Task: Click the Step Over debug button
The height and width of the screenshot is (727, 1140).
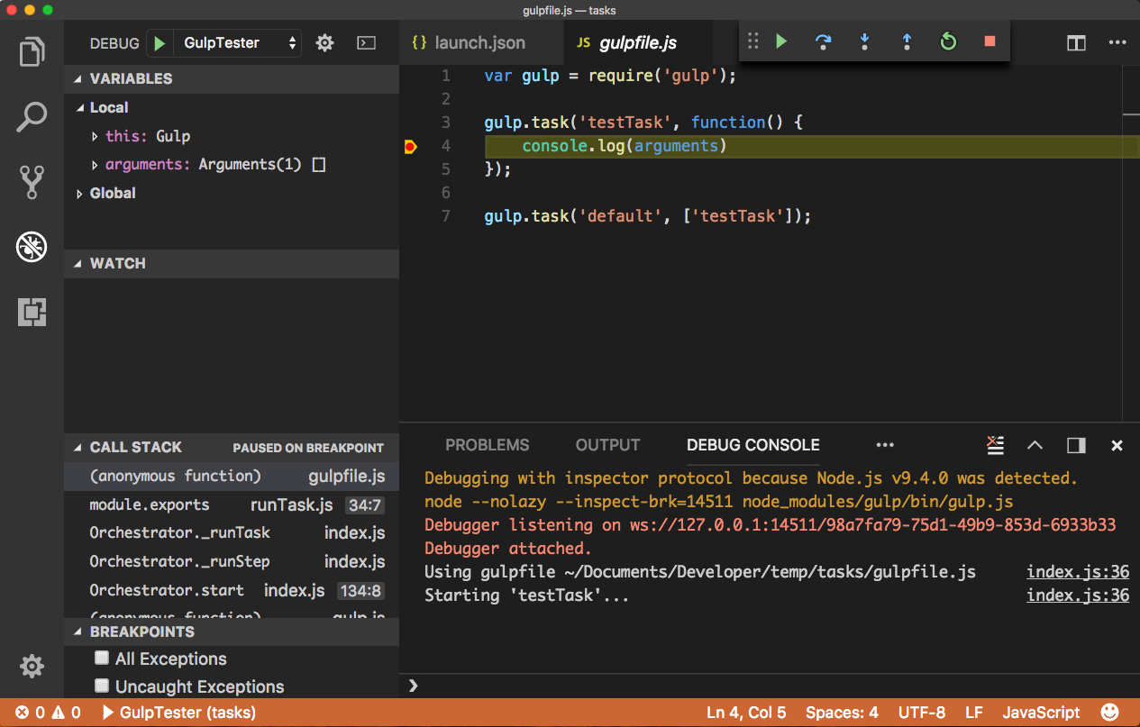Action: [x=823, y=42]
